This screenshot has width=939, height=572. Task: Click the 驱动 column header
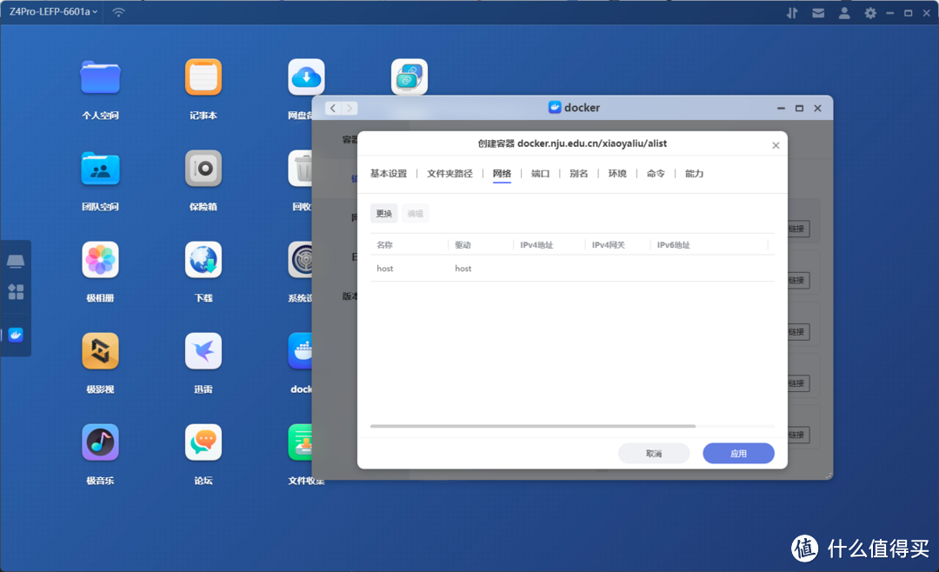coord(463,245)
